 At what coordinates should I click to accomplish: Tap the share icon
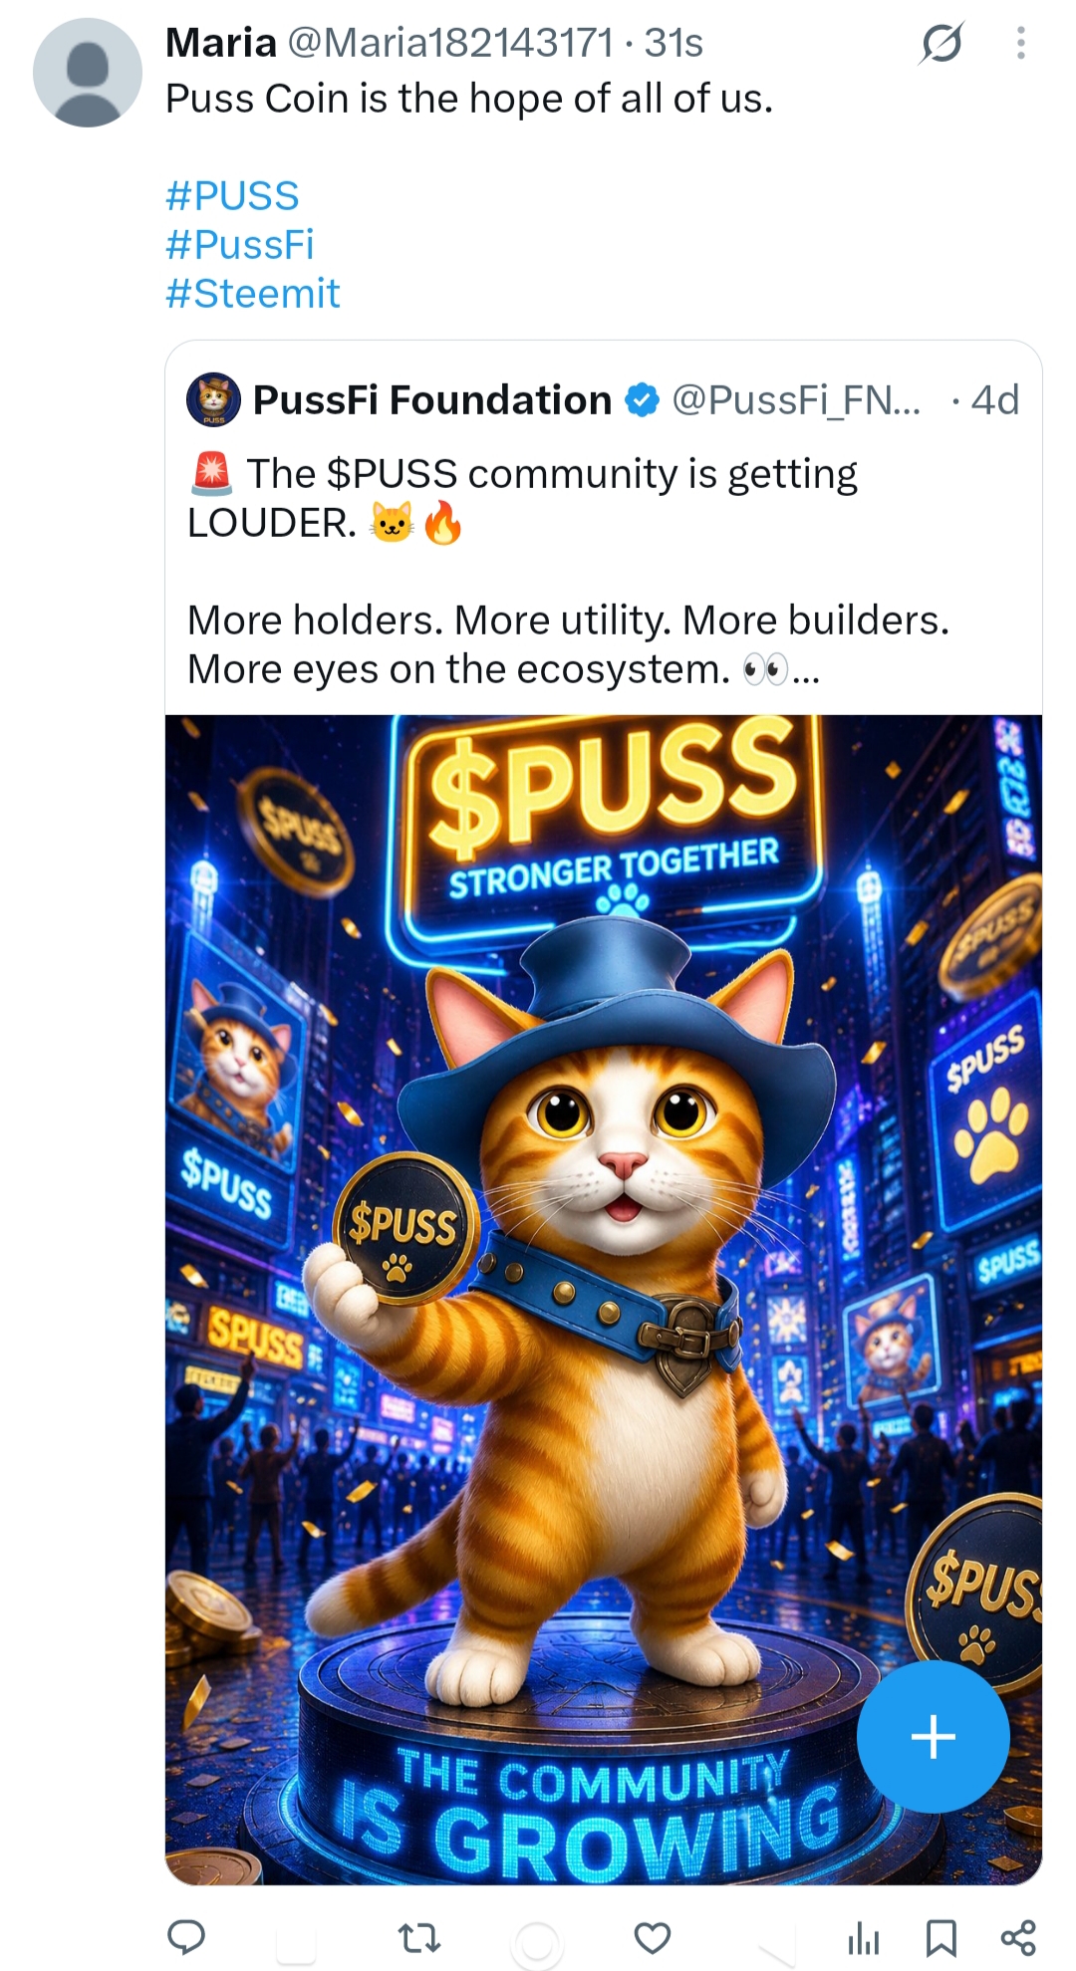(1018, 1938)
